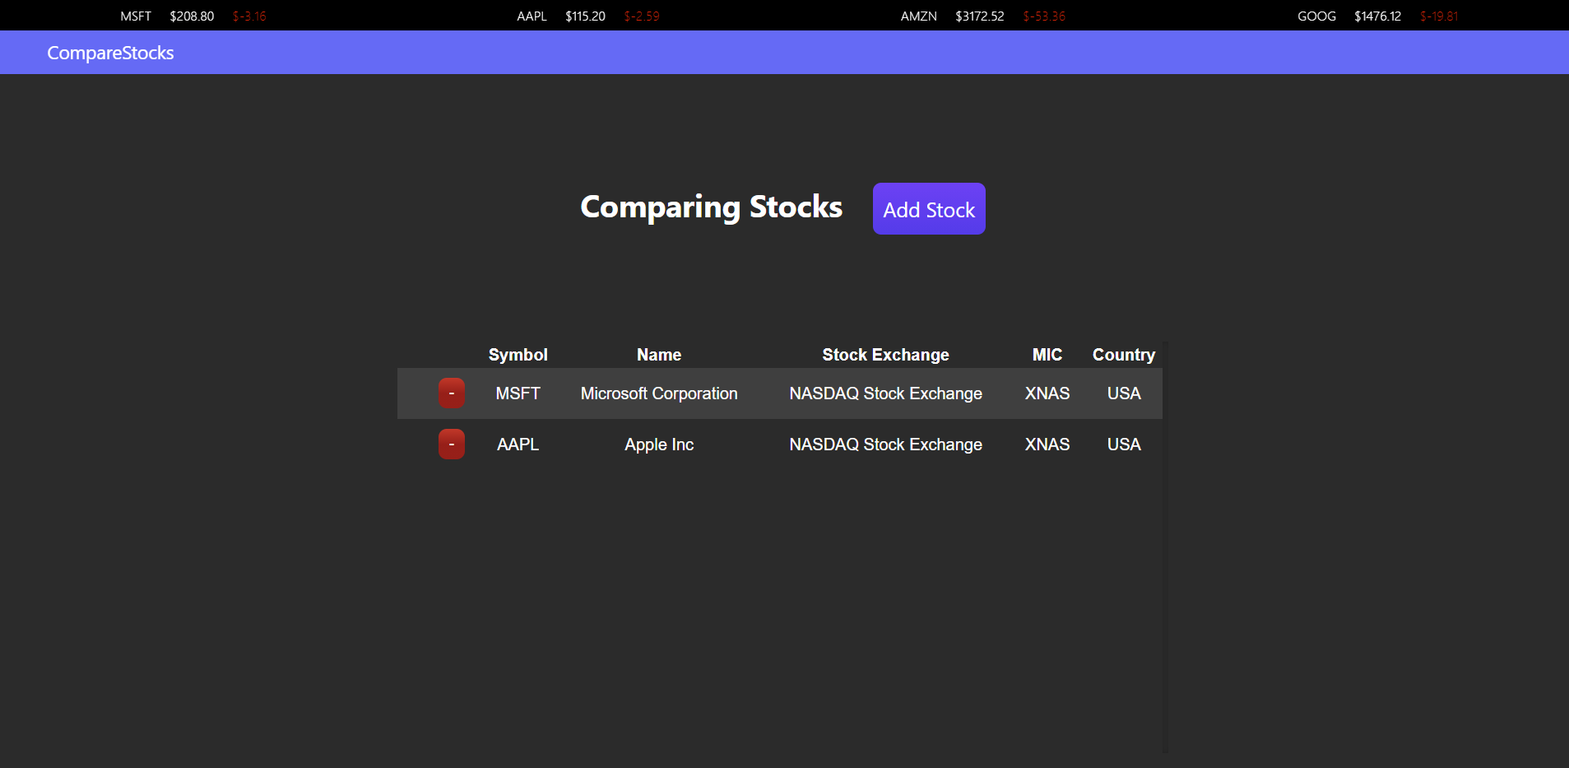Click the Comparing Stocks heading
Screen dimensions: 1569x768
point(712,207)
